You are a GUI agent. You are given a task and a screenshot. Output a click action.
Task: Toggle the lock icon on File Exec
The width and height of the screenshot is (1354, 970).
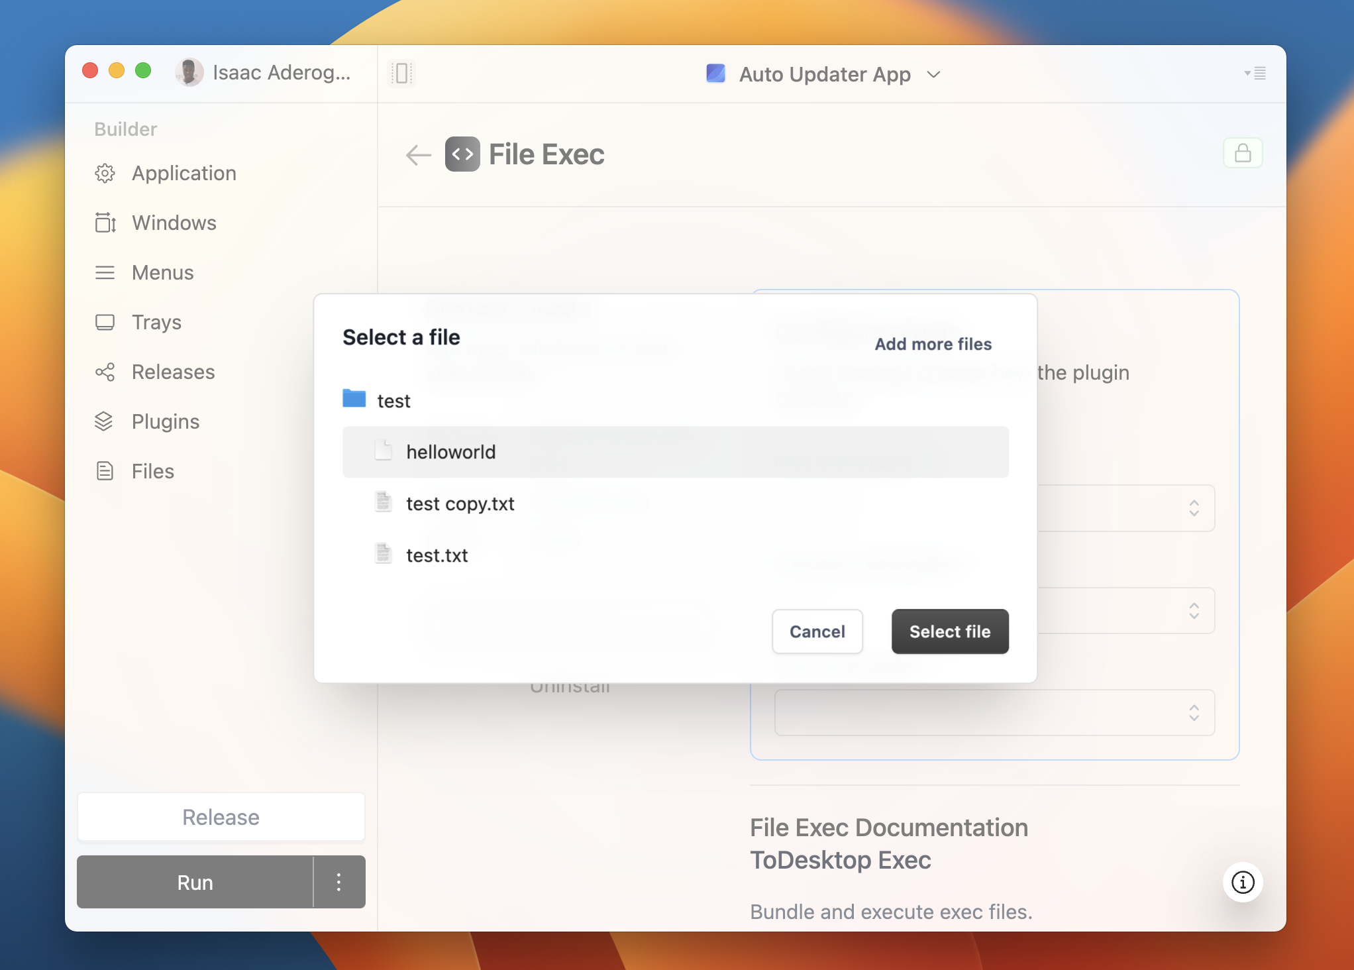(x=1243, y=153)
